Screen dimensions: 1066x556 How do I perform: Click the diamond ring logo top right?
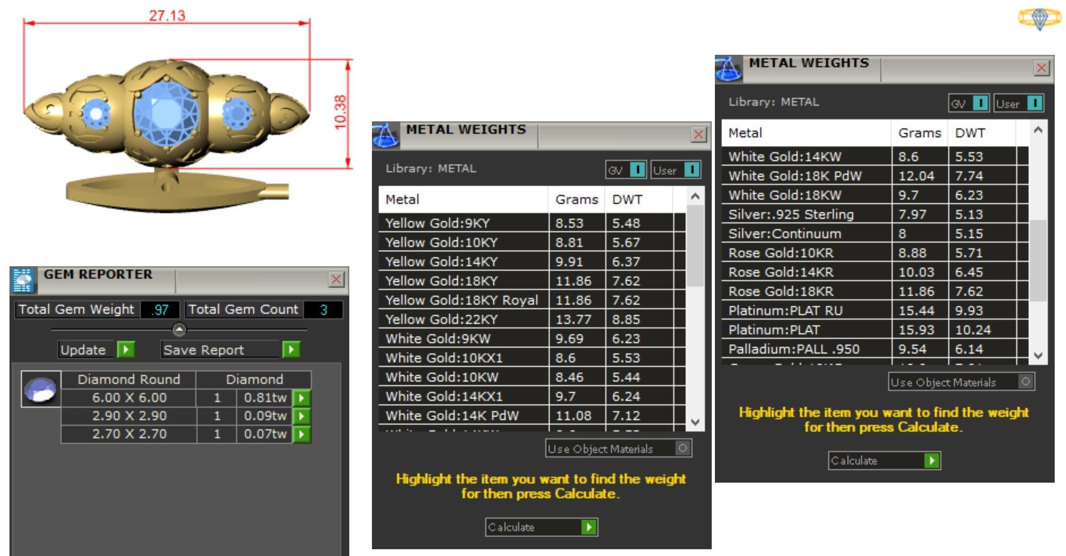(x=1039, y=19)
